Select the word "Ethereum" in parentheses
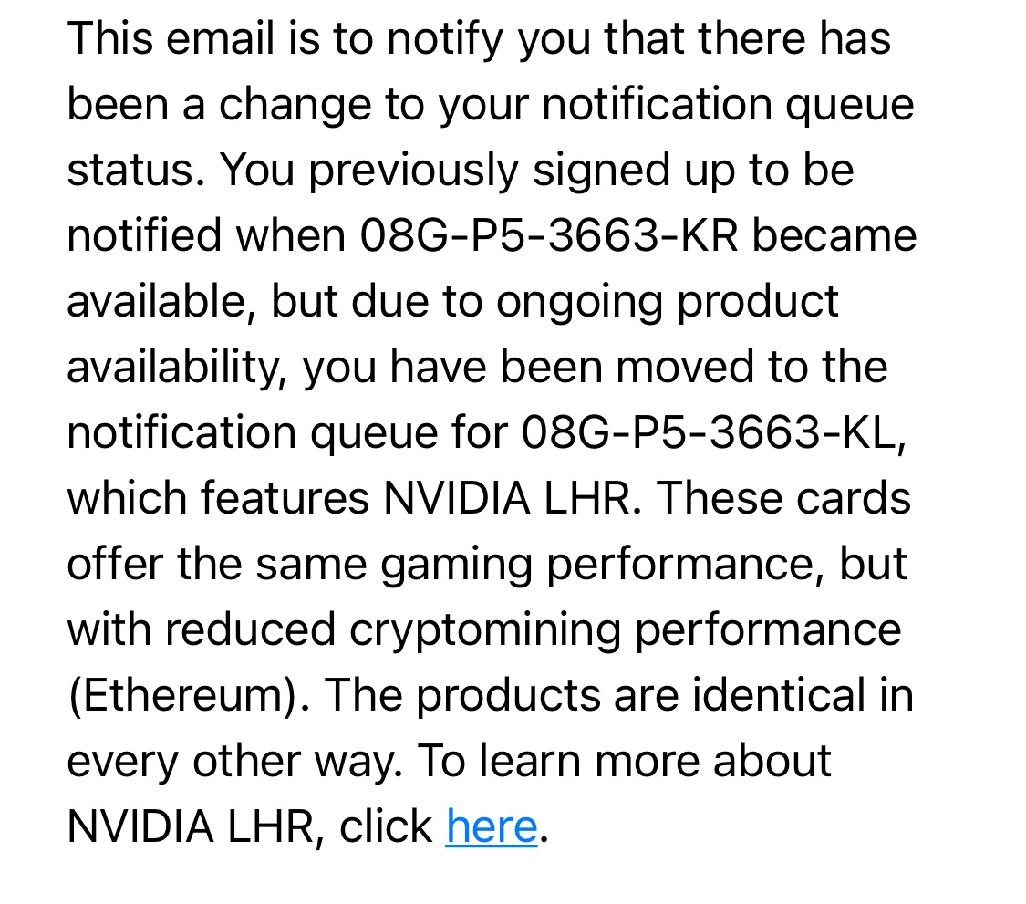This screenshot has width=1026, height=904. [x=182, y=694]
